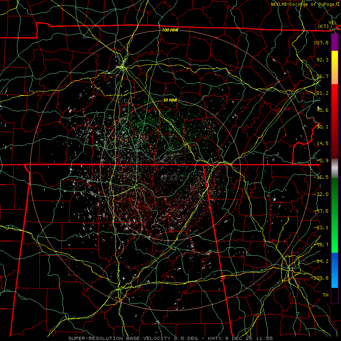Click the -109.8 legend value
The width and height of the screenshot is (341, 341).
[x=319, y=278]
